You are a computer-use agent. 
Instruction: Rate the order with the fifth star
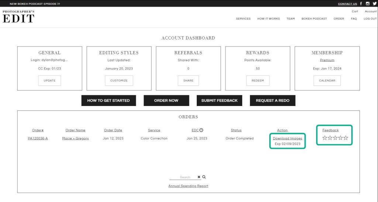pos(346,138)
